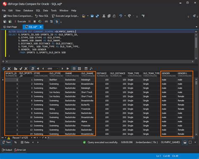The width and height of the screenshot is (199, 159).
Task: Switch to card view icon
Action: click(79, 69)
